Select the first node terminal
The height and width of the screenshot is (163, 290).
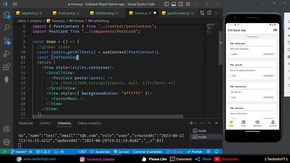point(206,131)
